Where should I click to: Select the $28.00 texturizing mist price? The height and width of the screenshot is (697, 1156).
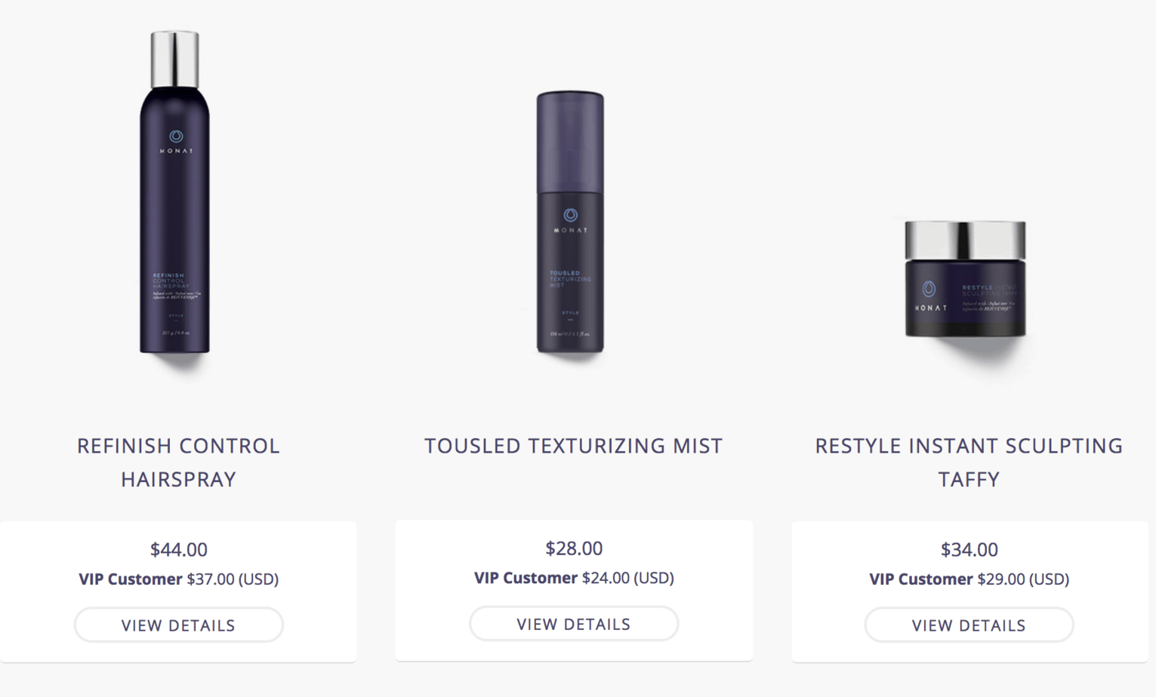click(x=574, y=548)
